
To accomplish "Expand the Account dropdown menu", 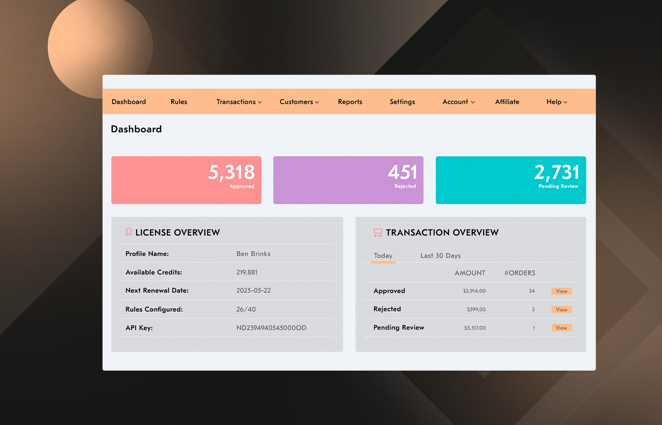I will (x=459, y=102).
